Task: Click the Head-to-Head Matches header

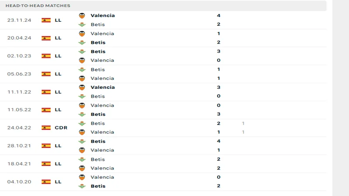Action: (x=38, y=6)
